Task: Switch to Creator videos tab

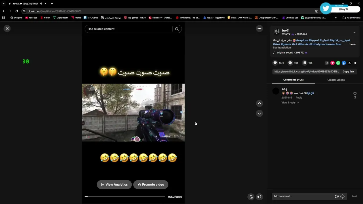Action: [x=336, y=80]
